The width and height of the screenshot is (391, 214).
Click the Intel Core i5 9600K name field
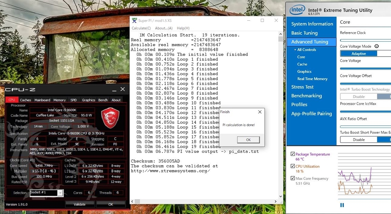[x=62, y=110]
